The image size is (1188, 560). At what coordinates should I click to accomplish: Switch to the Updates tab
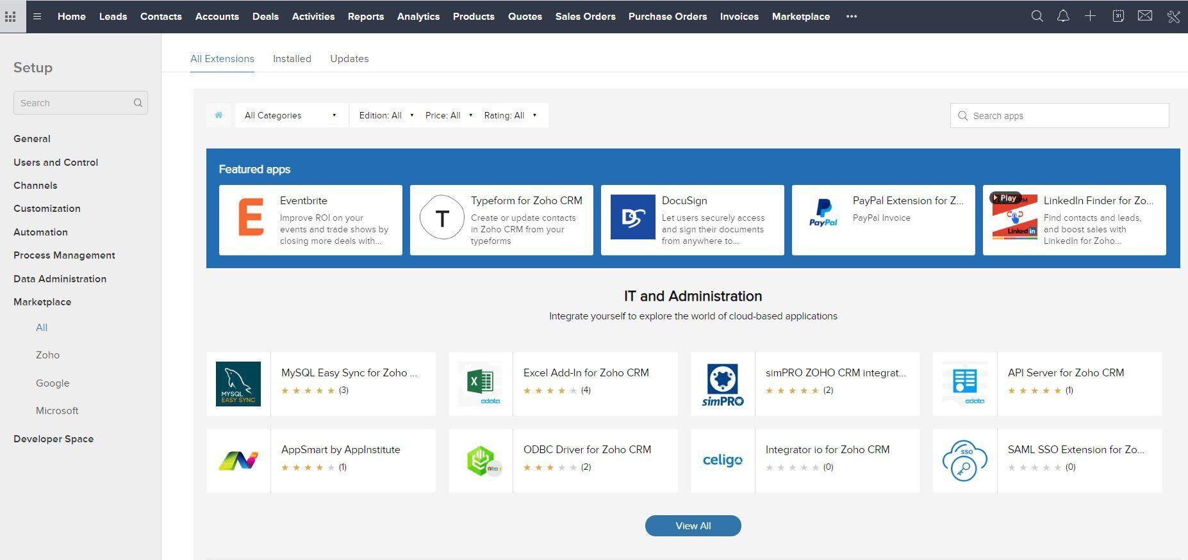pyautogui.click(x=349, y=59)
